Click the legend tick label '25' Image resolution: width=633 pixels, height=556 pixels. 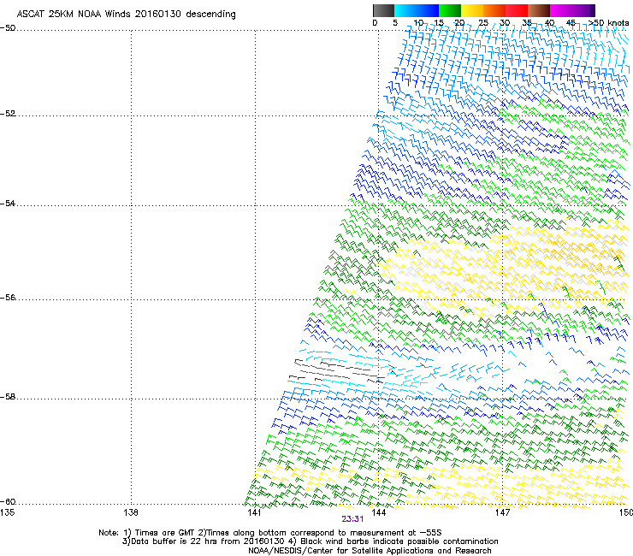pyautogui.click(x=482, y=23)
